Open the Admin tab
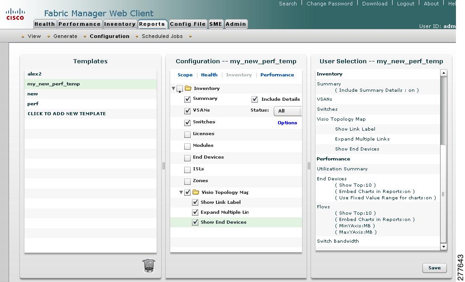Screen dimensions: 465x282 click(x=236, y=24)
